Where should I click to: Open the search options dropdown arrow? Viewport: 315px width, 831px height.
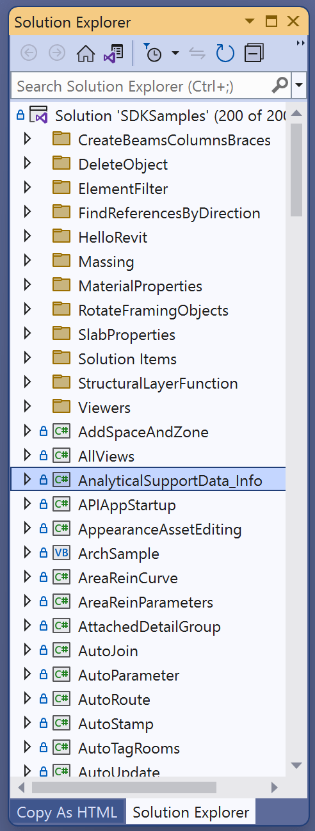click(x=299, y=85)
